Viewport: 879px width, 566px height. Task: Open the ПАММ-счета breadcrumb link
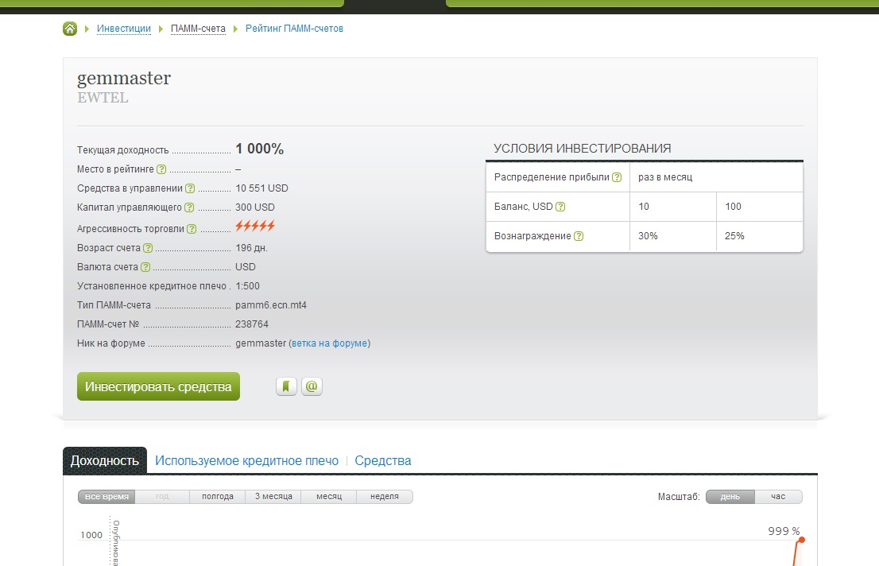point(198,29)
